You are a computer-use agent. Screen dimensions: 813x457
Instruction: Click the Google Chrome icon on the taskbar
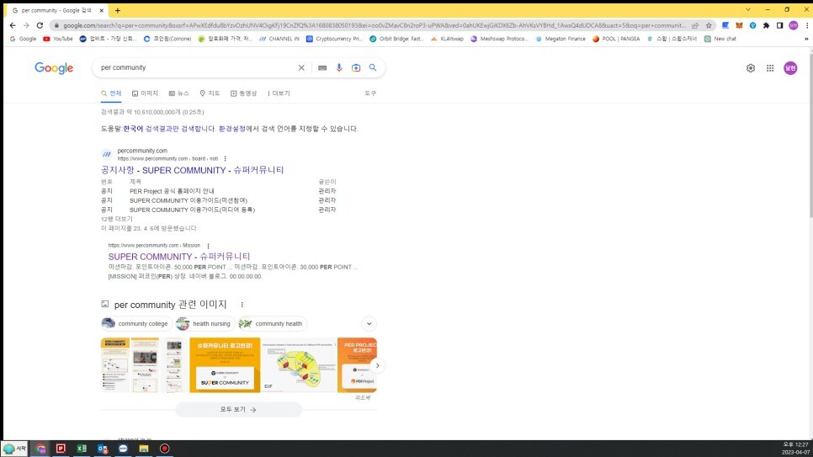click(x=40, y=449)
